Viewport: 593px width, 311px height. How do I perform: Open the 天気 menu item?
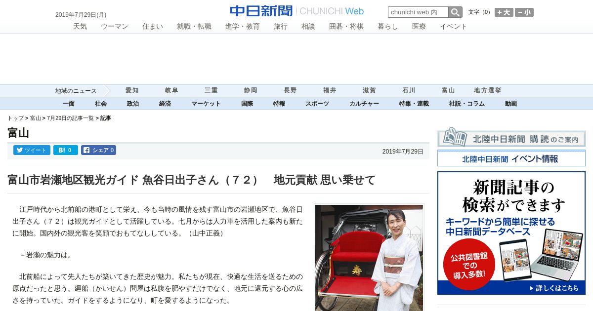(x=80, y=27)
